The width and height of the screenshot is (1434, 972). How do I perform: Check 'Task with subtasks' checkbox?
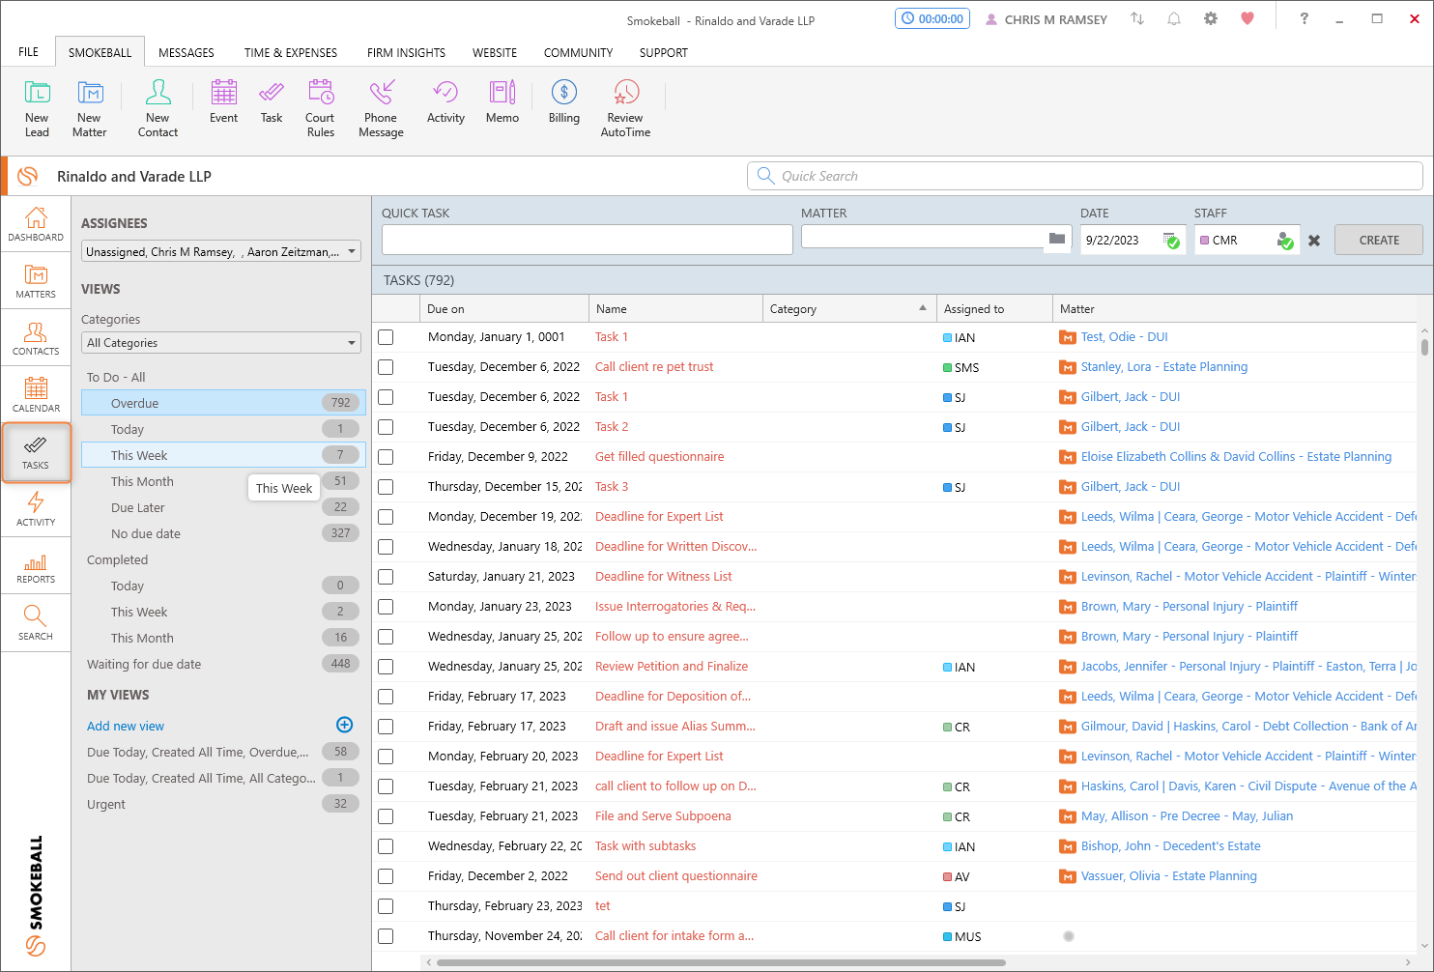pos(386,846)
